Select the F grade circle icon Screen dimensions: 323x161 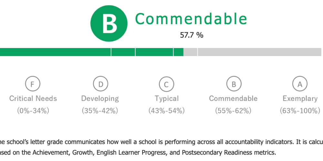point(33,84)
